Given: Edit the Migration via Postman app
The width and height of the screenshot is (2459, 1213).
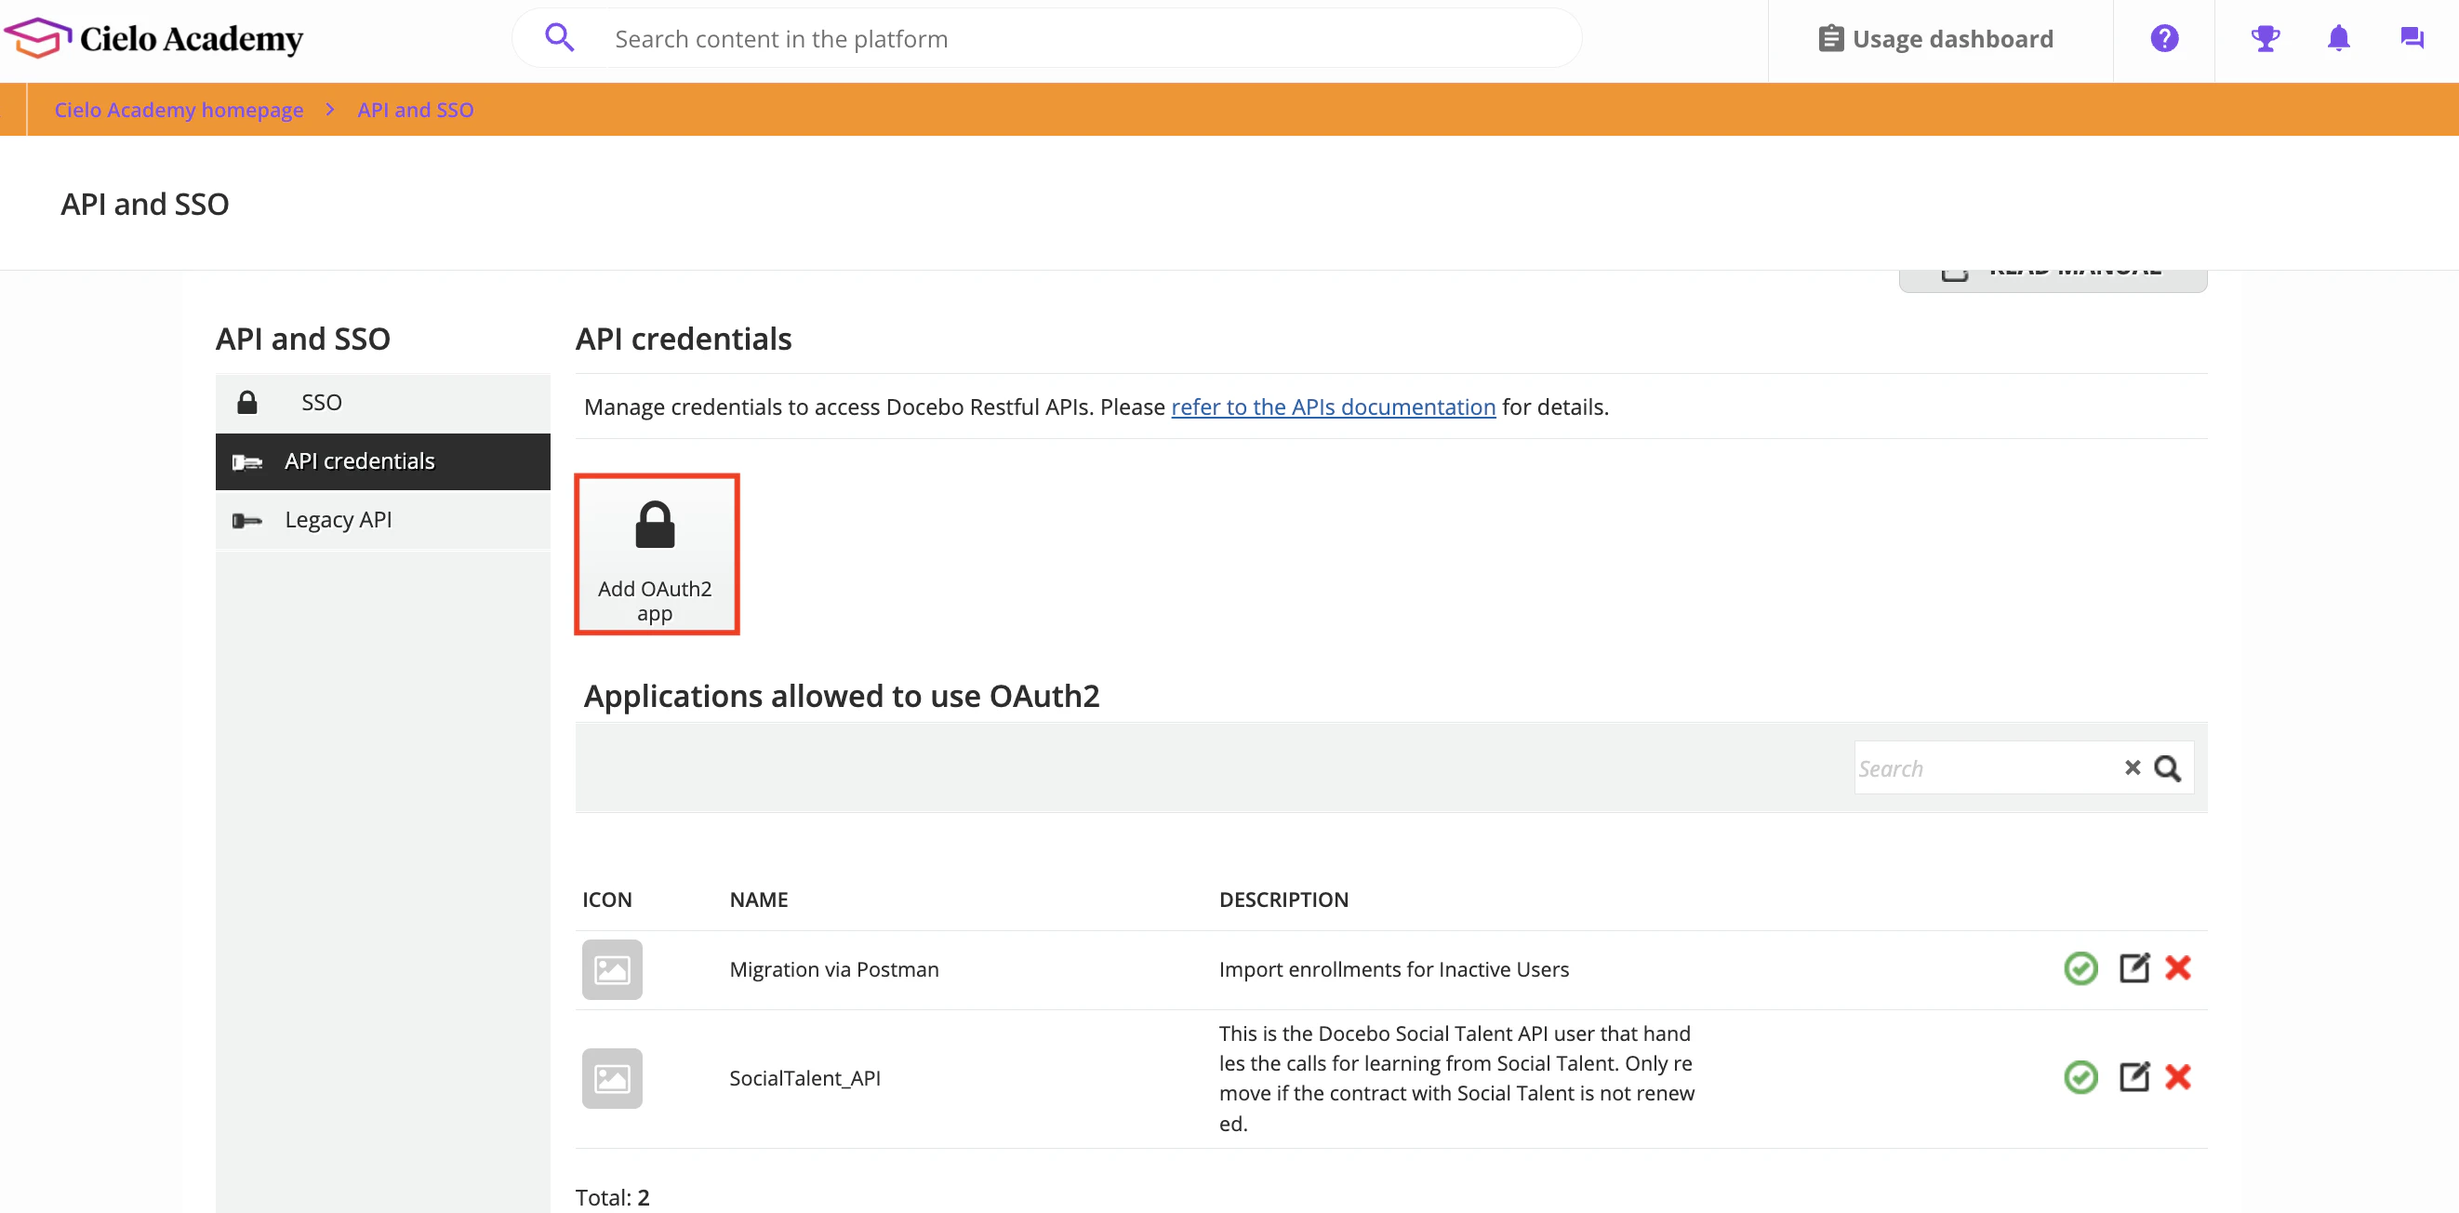Looking at the screenshot, I should [2133, 967].
